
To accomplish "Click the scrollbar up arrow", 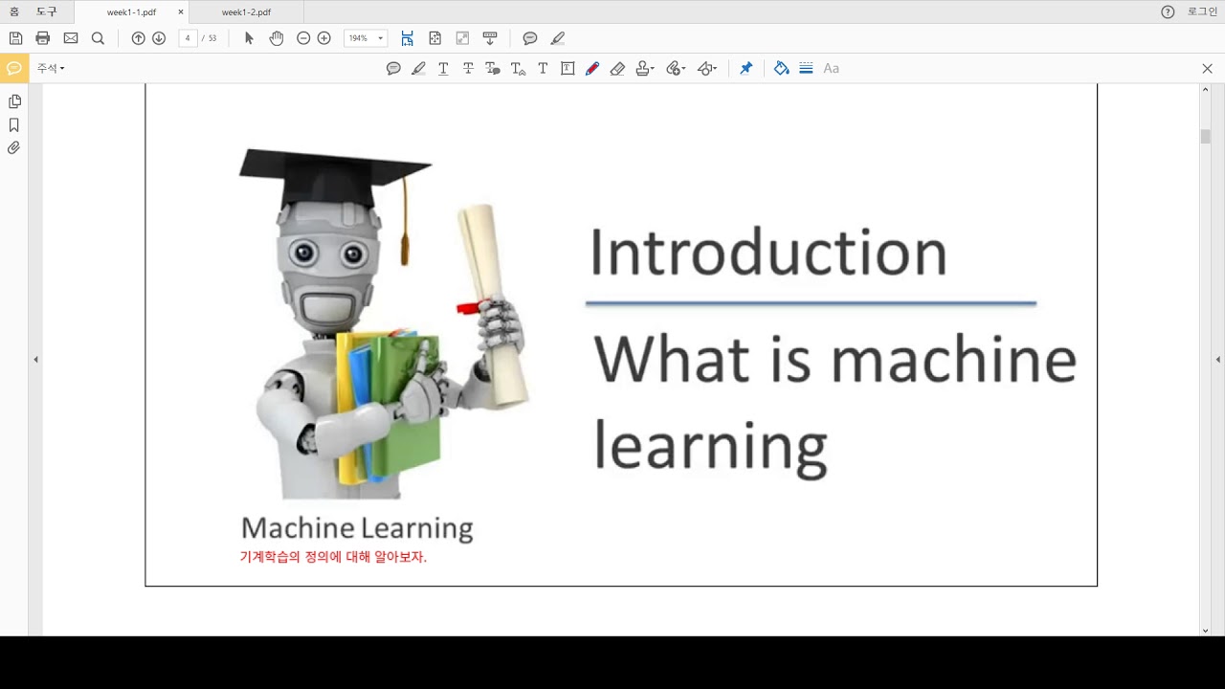I will 1206,89.
